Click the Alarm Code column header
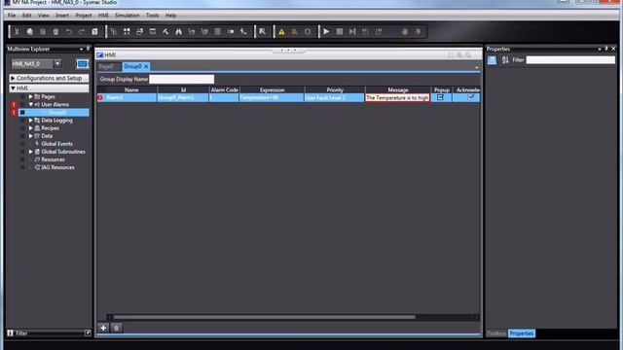Viewport: 623px width, 350px height. pyautogui.click(x=225, y=90)
